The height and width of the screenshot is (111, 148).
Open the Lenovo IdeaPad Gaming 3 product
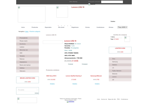(x=74, y=76)
